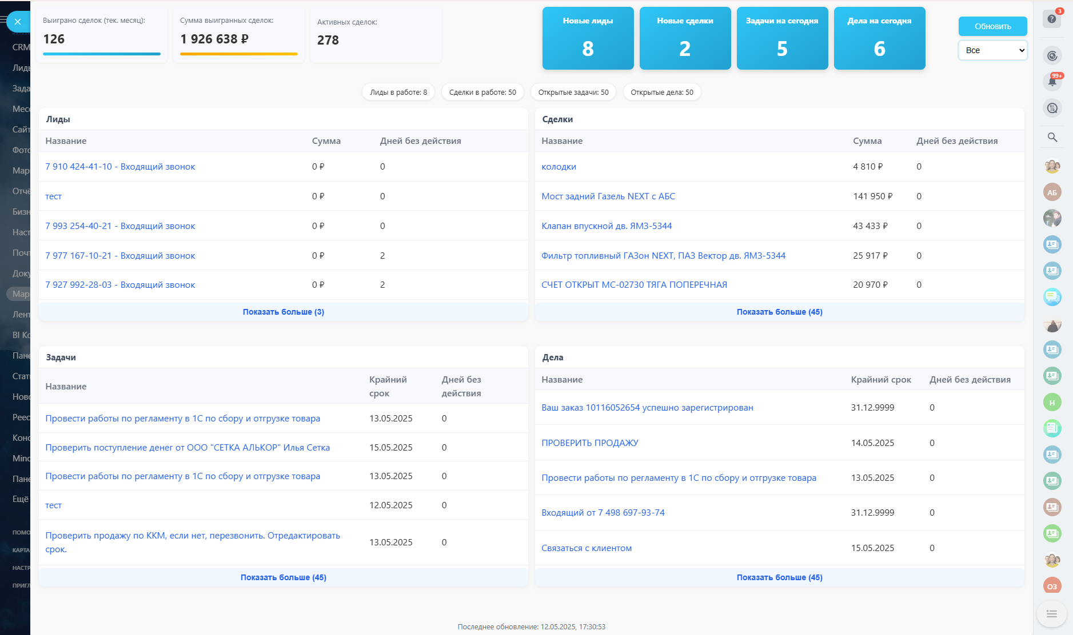Click the magnifier search icon

[x=1052, y=138]
